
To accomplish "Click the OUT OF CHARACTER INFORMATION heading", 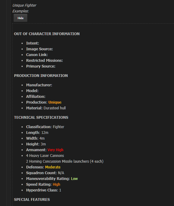I will click(x=47, y=34).
